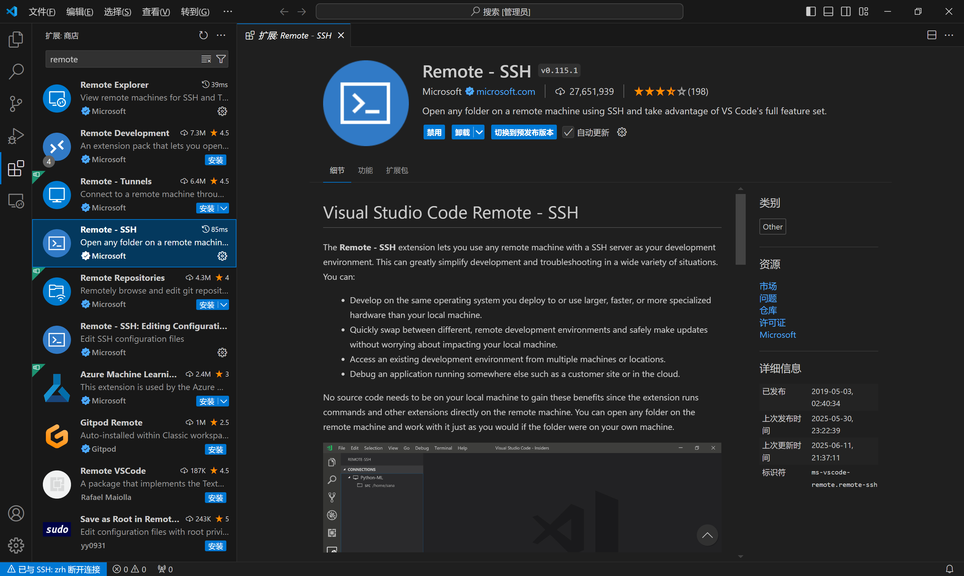Screen dimensions: 964x576
Task: Toggle the bottom panel layout button
Action: click(828, 12)
